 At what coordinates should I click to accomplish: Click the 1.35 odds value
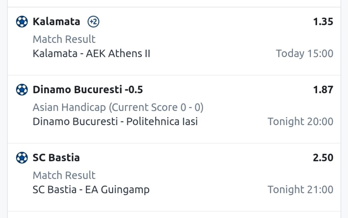(x=323, y=21)
